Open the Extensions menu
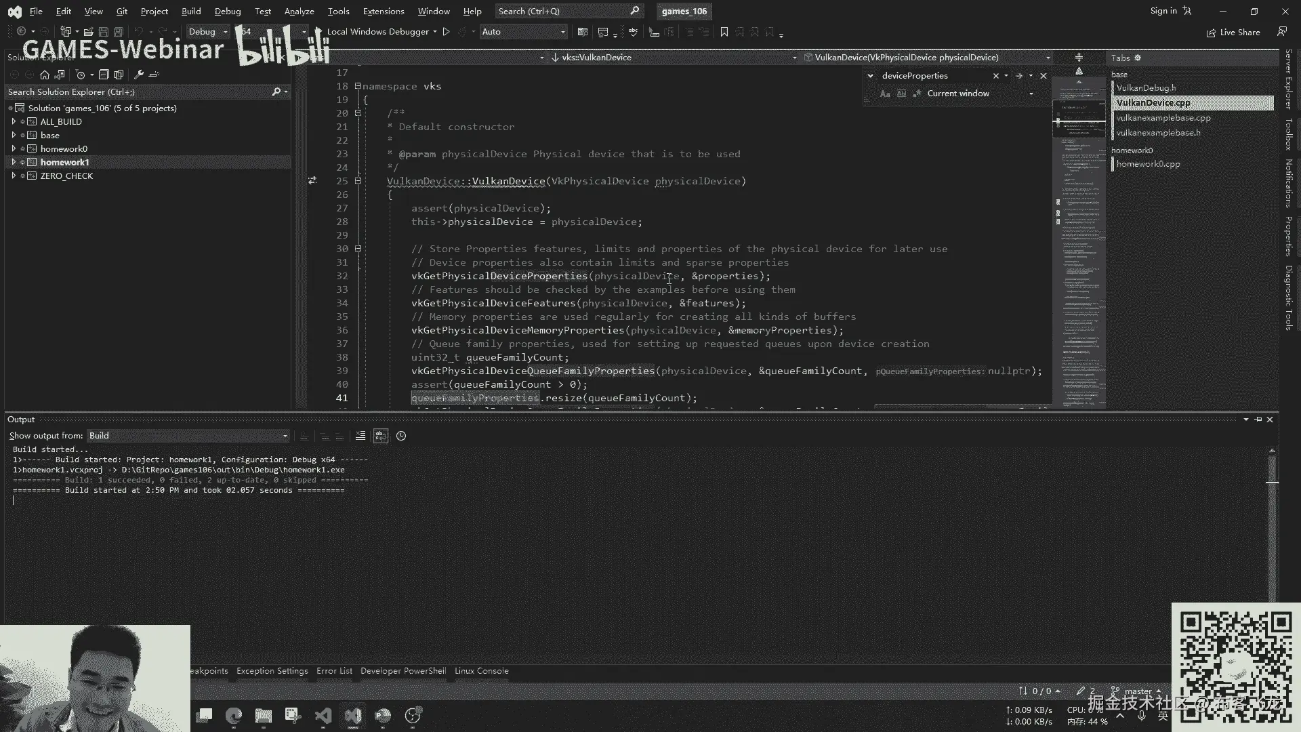 [x=383, y=12]
